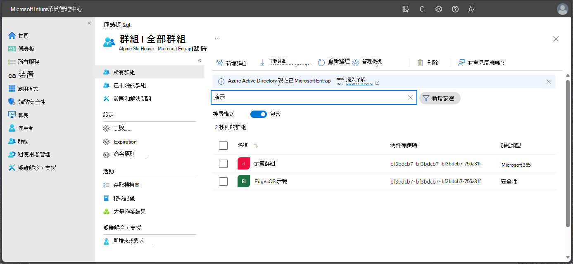573x264 pixels.
Task: Click the info icon in banner
Action: (221, 82)
